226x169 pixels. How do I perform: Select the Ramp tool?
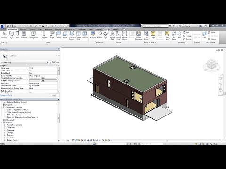99,35
